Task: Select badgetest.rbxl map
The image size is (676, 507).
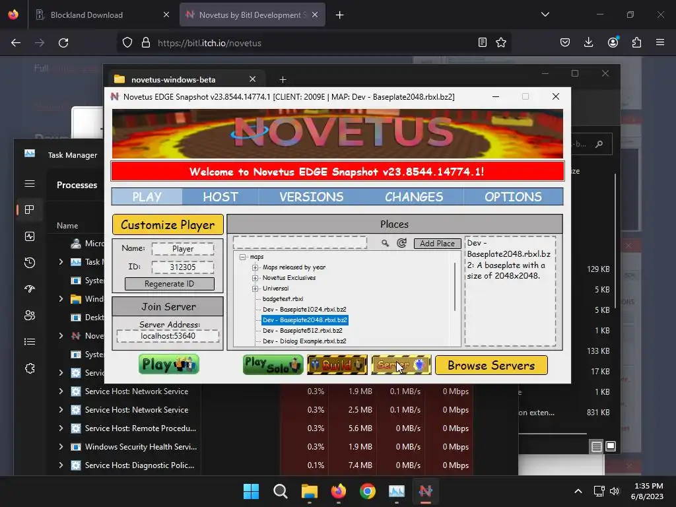Action: (283, 299)
